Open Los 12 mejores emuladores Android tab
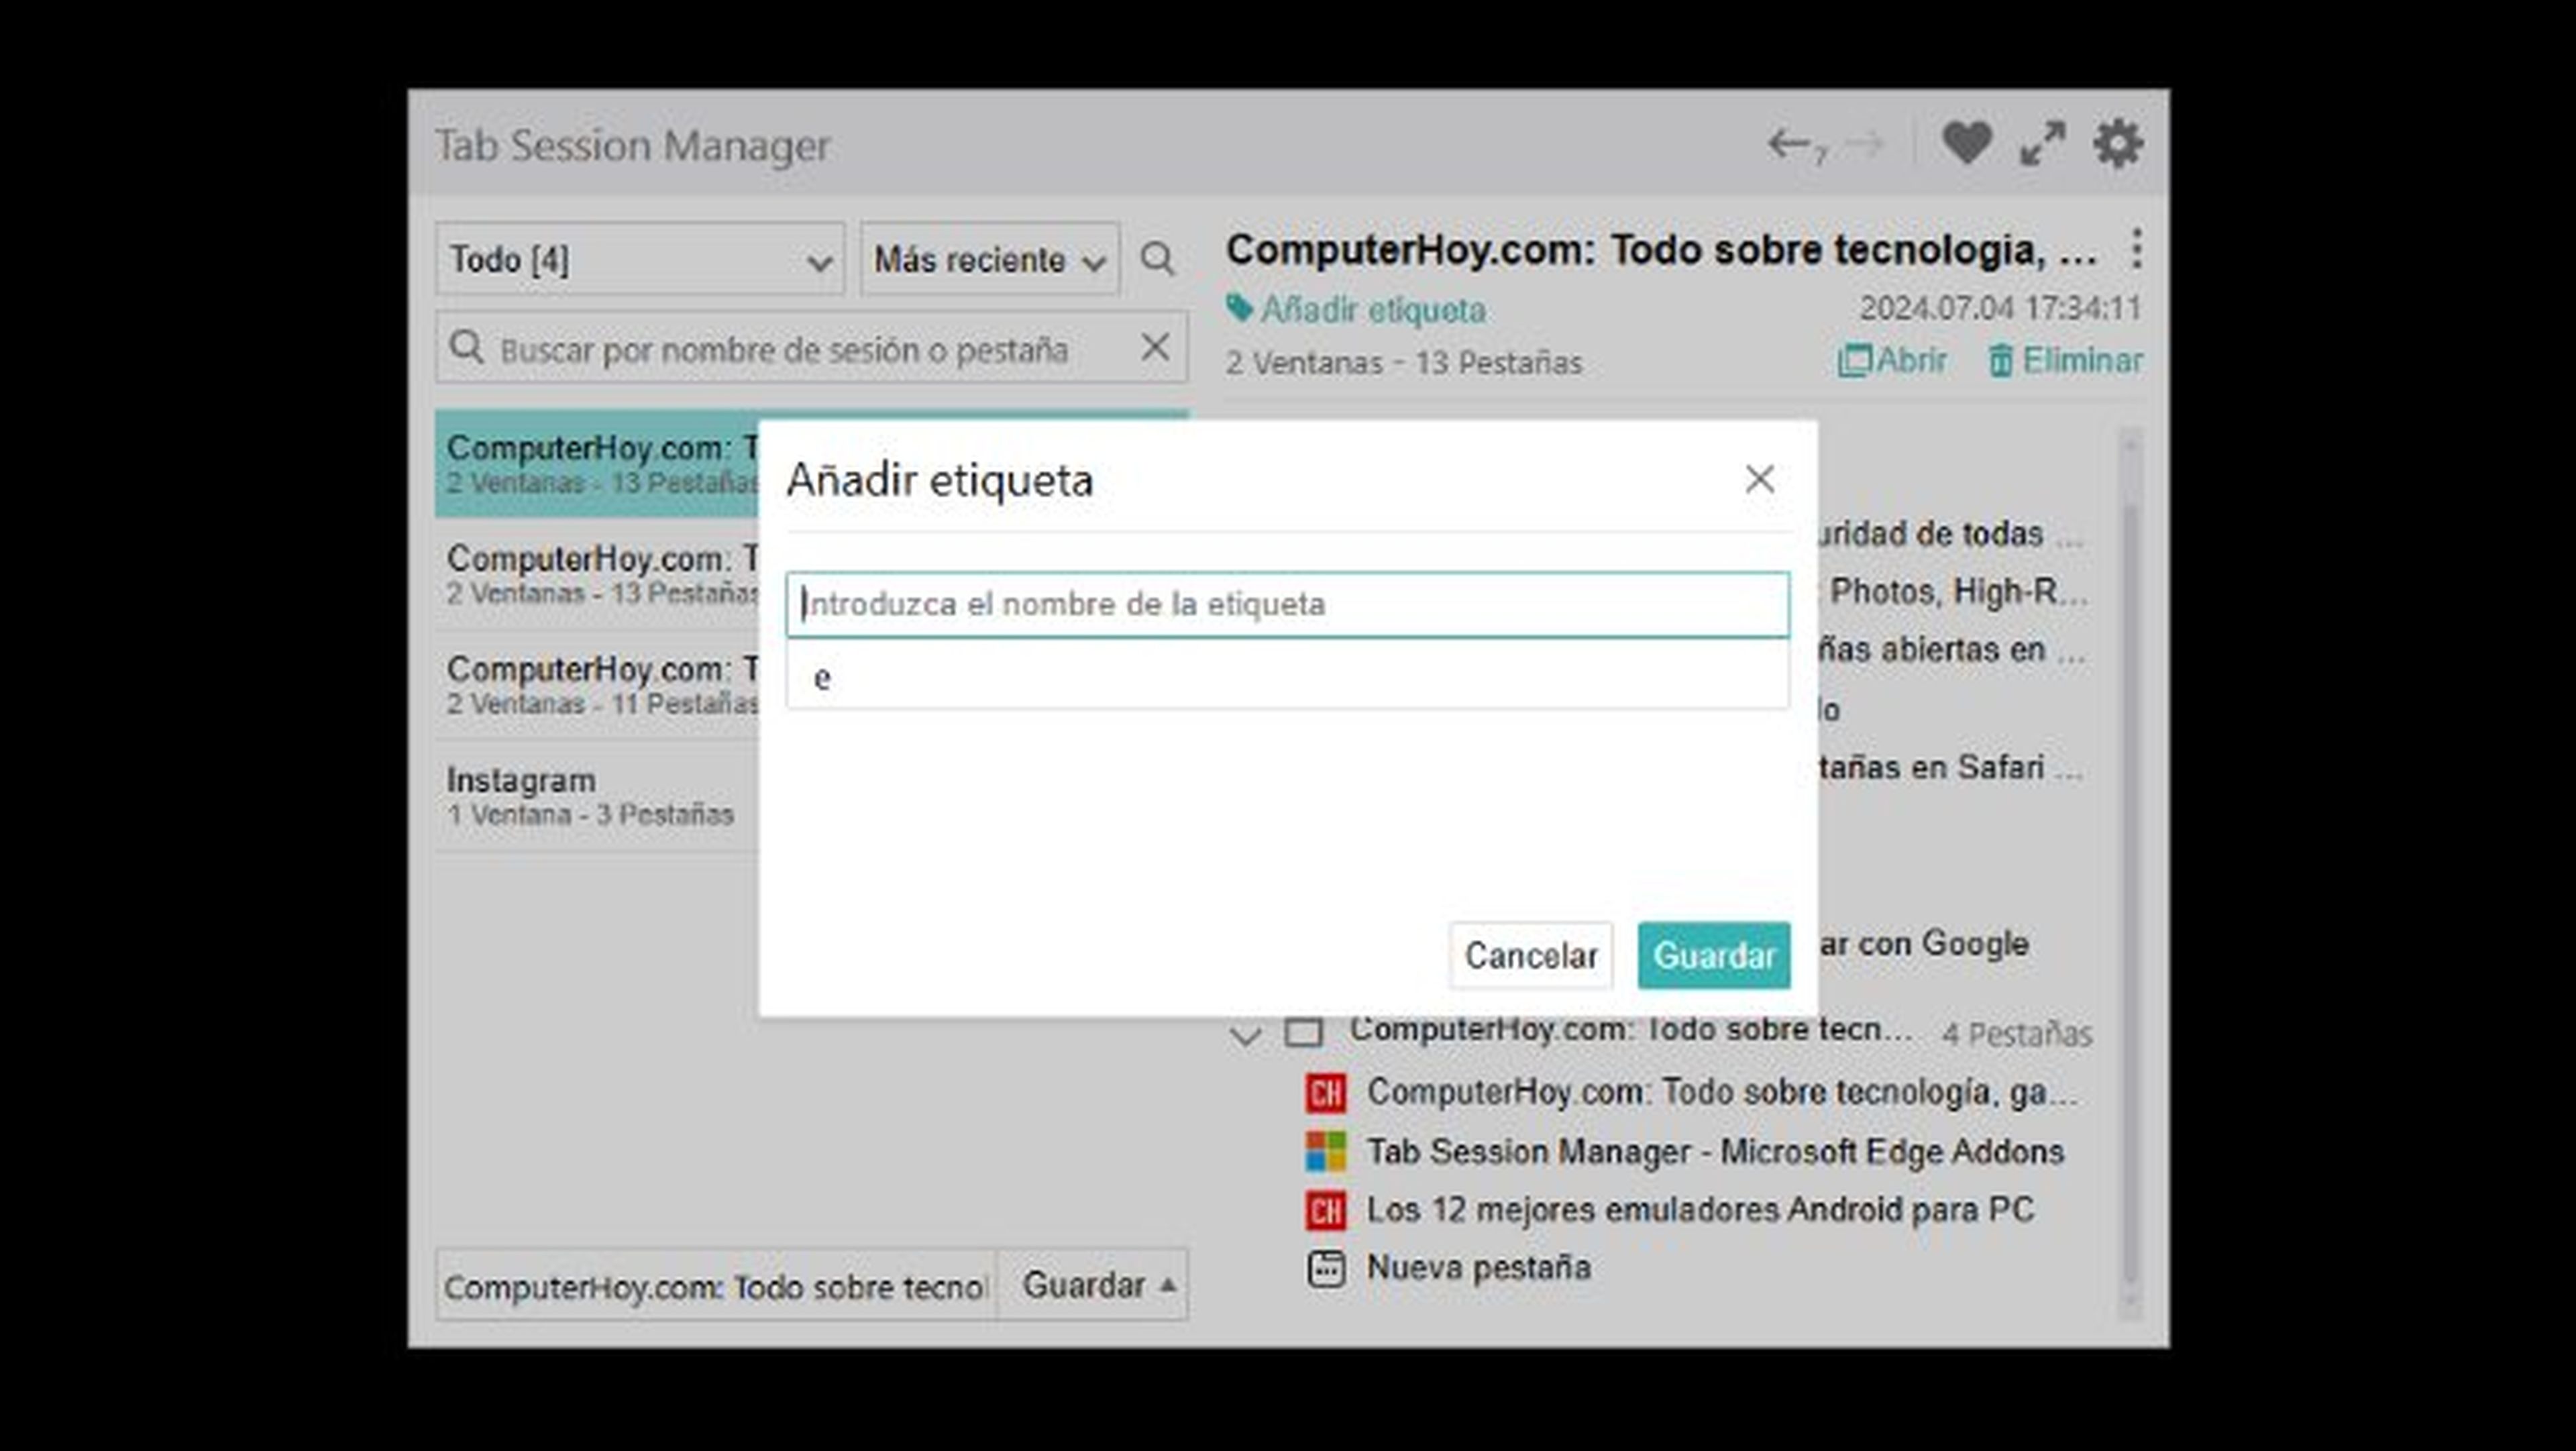This screenshot has width=2576, height=1451. coord(1670,1210)
